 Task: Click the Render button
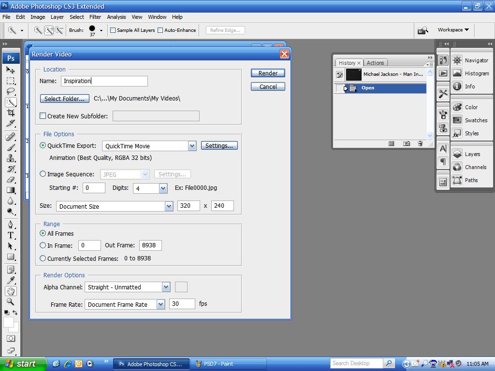[268, 73]
